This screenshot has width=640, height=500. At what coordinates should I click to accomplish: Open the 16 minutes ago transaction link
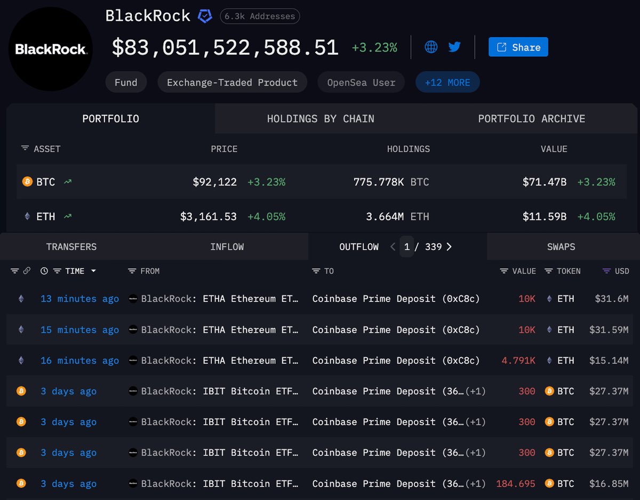pos(79,360)
